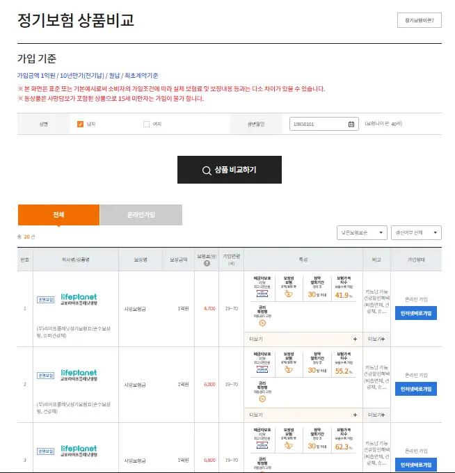Click the 가입형태 column header
The width and height of the screenshot is (455, 473).
click(x=416, y=259)
